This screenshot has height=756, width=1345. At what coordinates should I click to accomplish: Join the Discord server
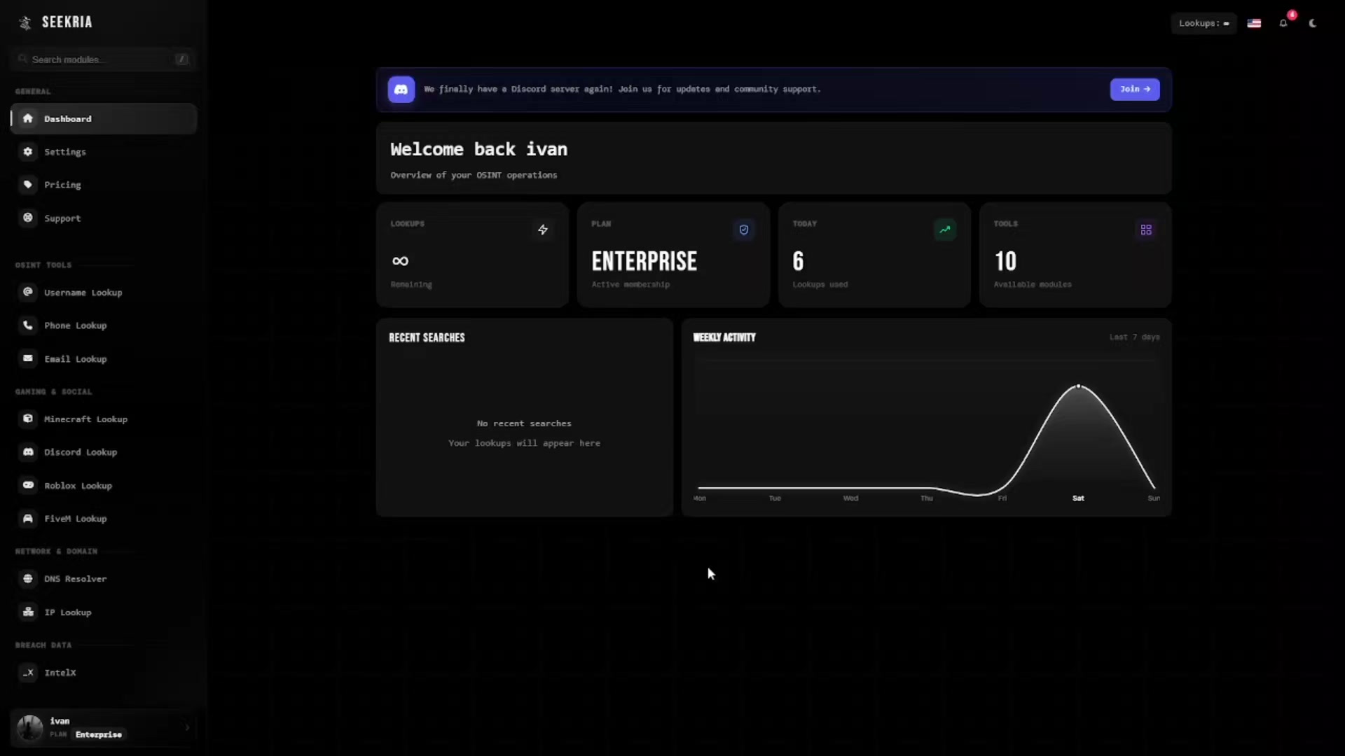[x=1135, y=90]
